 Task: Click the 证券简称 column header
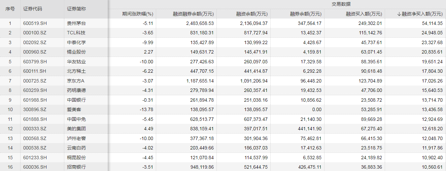coord(76,9)
